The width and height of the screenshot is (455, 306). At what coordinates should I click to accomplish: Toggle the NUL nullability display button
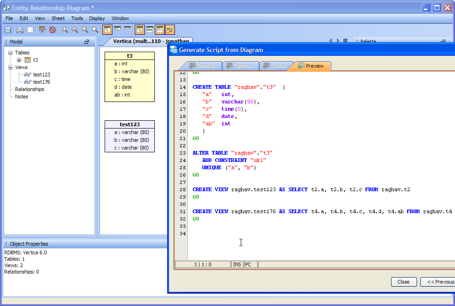(150, 30)
